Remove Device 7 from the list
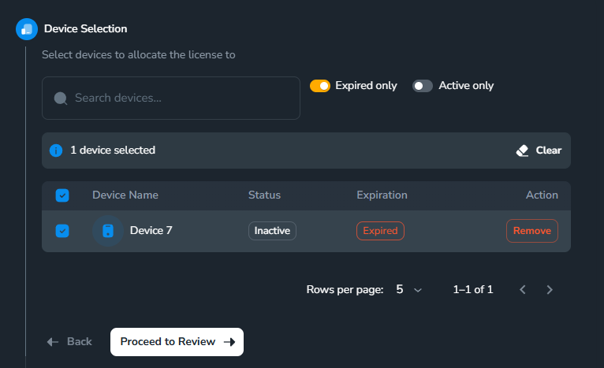The width and height of the screenshot is (604, 368). pyautogui.click(x=532, y=231)
